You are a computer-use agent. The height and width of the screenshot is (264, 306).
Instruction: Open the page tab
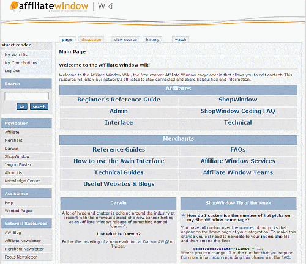pyautogui.click(x=67, y=39)
